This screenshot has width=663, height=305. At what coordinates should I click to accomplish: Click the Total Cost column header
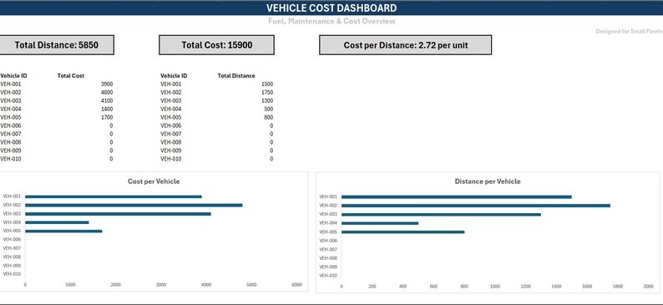tap(71, 76)
